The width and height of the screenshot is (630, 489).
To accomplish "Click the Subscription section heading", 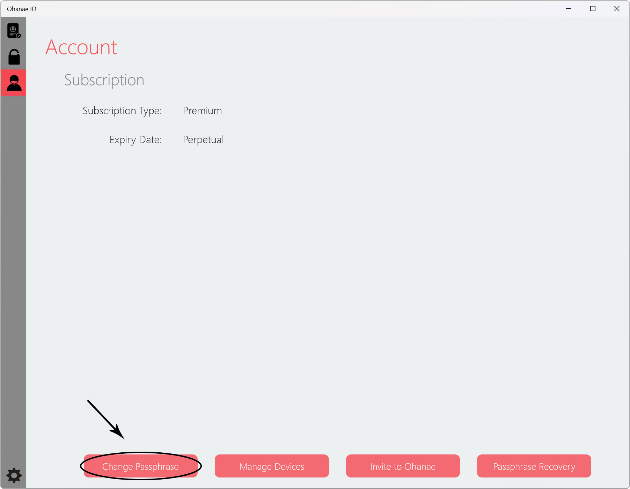I will click(x=104, y=80).
